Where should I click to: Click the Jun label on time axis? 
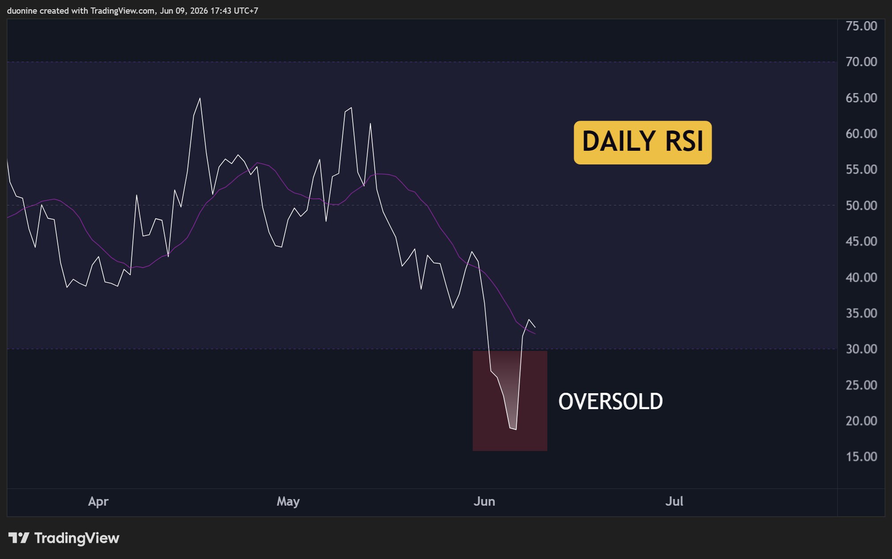[484, 502]
